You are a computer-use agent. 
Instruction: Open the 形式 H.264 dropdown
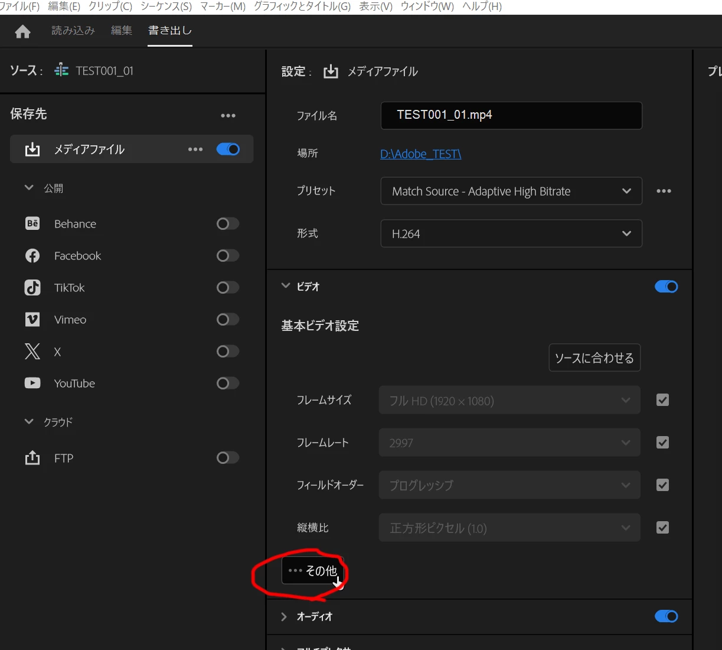click(511, 233)
